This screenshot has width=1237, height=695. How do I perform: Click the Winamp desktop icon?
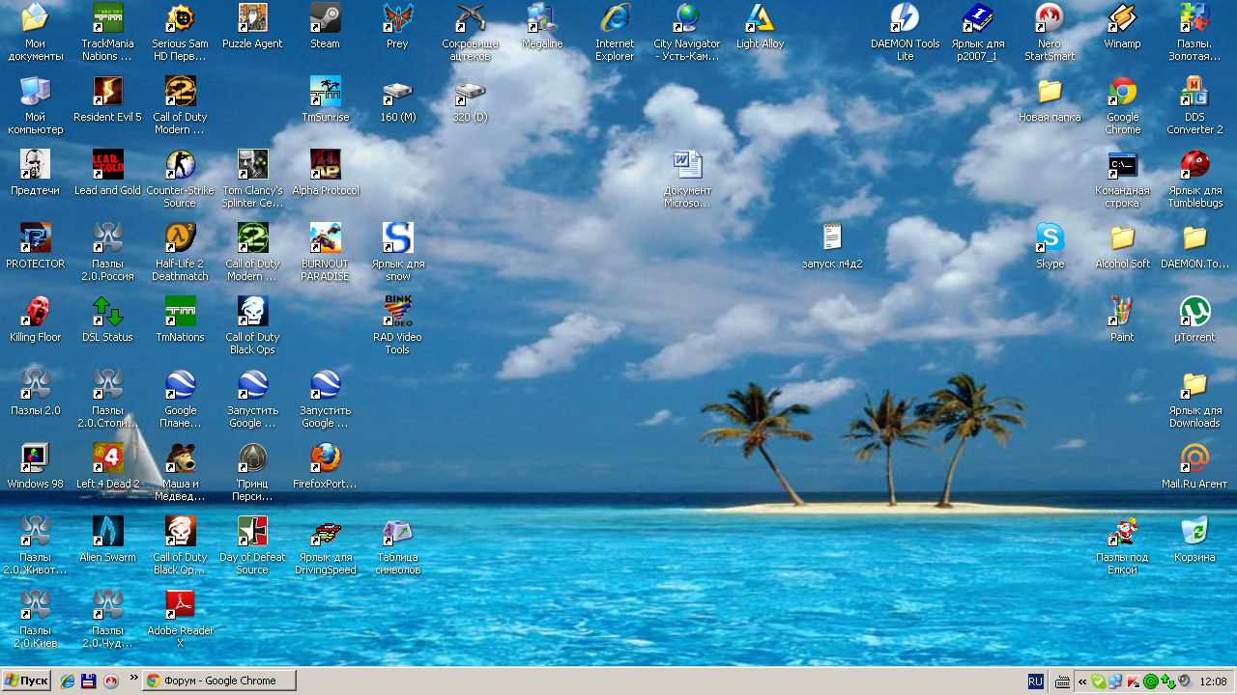click(1122, 26)
